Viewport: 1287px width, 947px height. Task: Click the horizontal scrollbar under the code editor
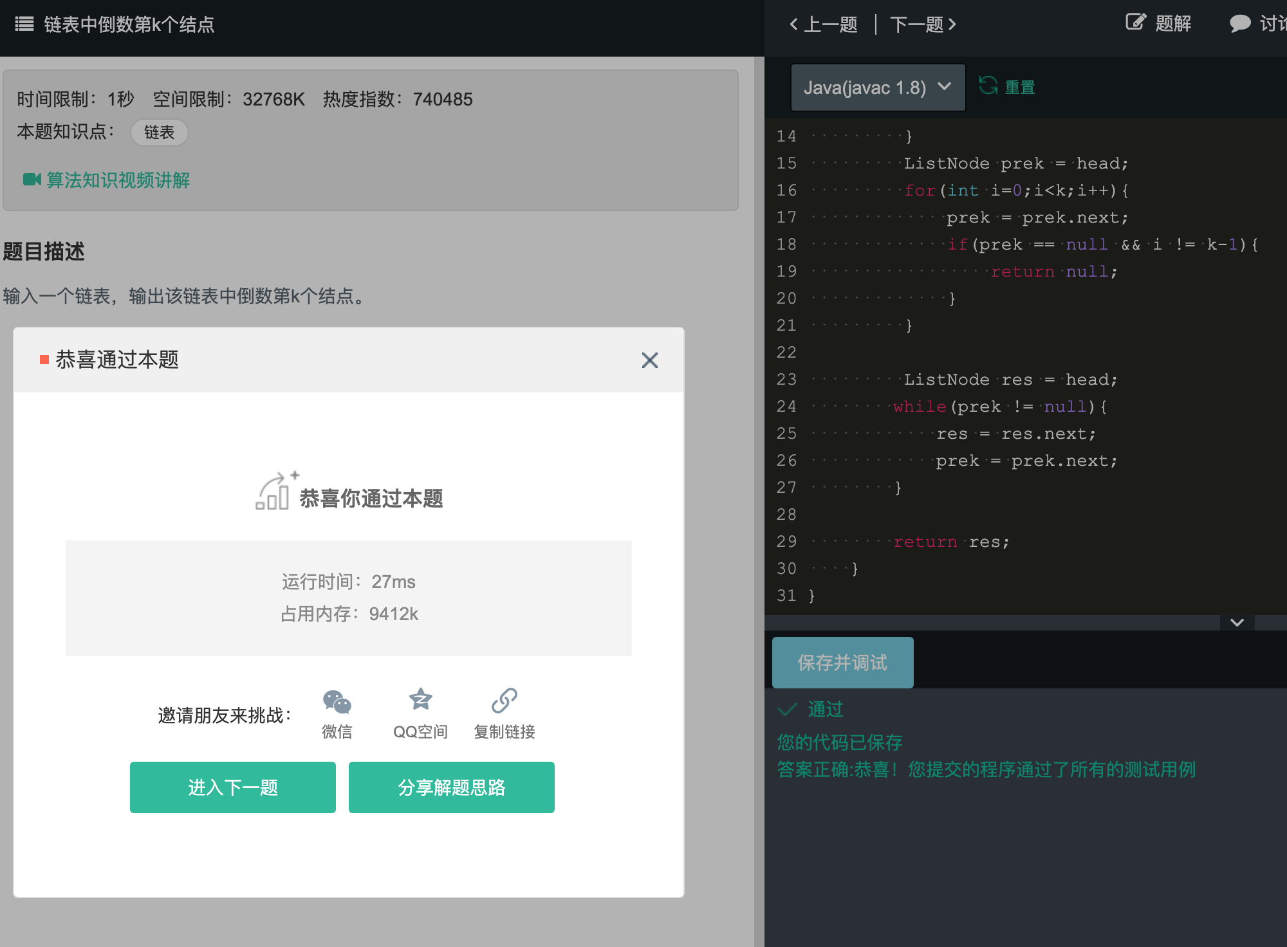[x=991, y=622]
